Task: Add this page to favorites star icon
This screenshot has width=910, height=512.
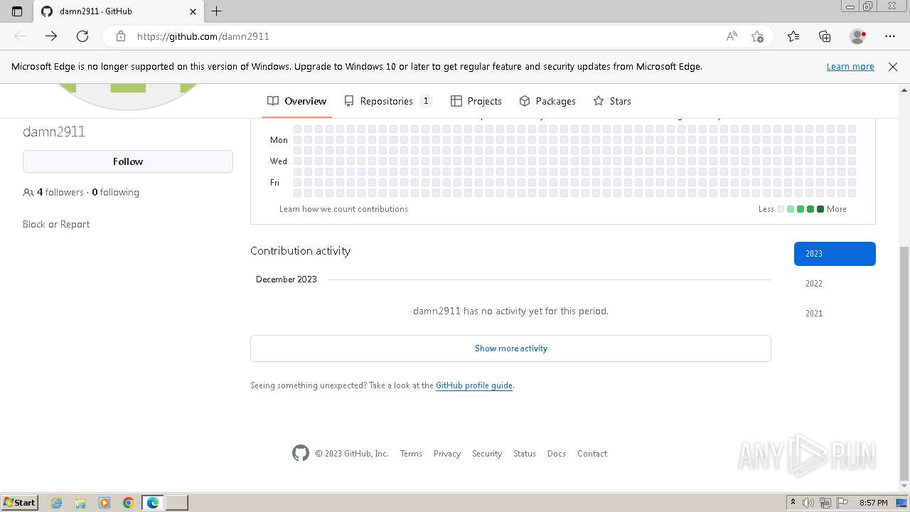Action: point(757,36)
